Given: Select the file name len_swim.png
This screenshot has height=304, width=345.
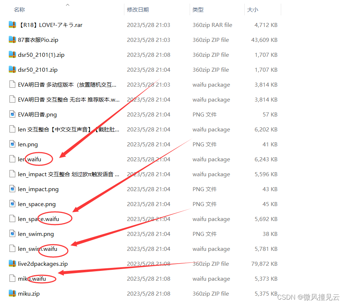Looking at the screenshot, I should (x=36, y=234).
